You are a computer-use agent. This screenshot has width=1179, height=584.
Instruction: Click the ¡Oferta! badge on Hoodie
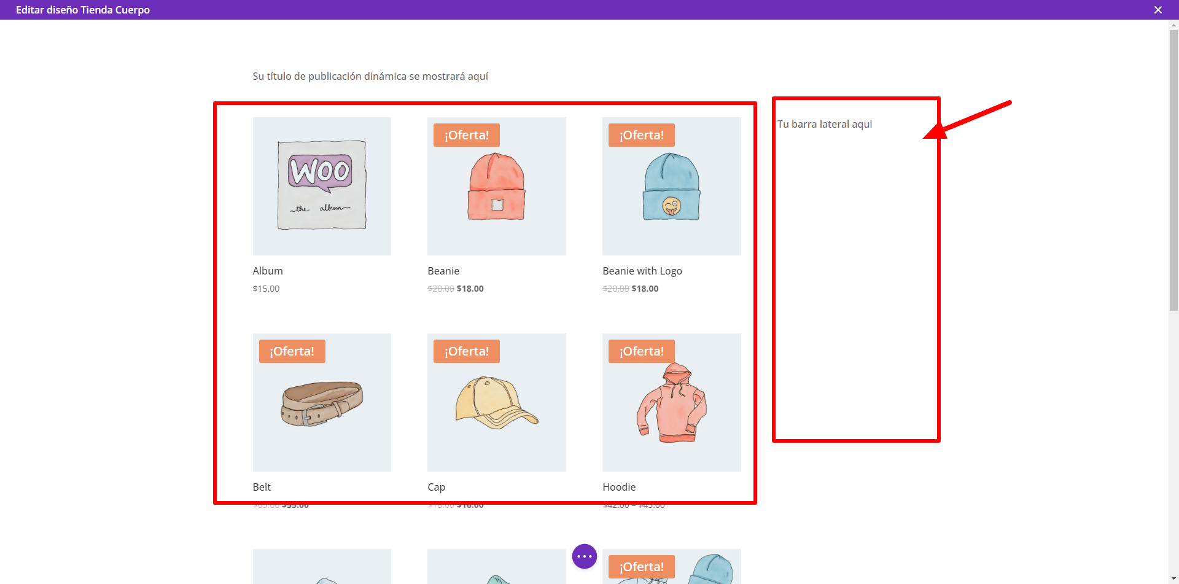click(x=642, y=351)
